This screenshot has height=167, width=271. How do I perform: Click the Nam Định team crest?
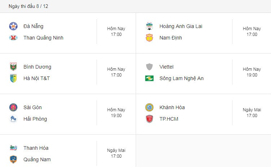click(149, 38)
